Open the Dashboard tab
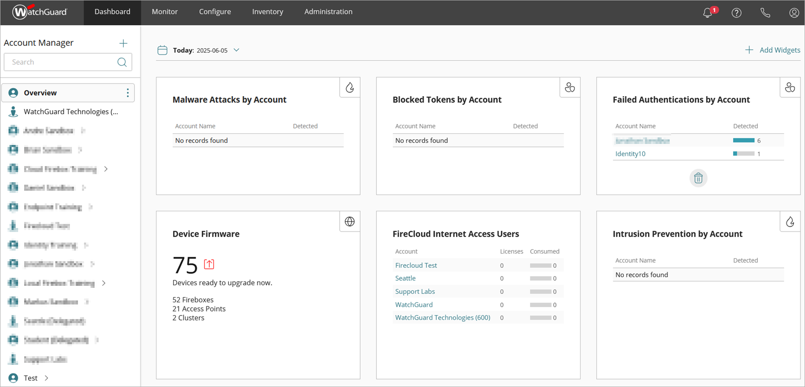The width and height of the screenshot is (805, 387). tap(112, 12)
